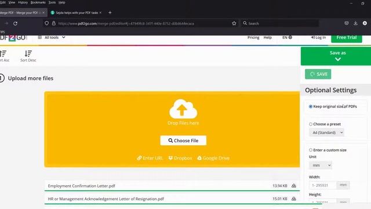The image size is (371, 209).
Task: Click the padlock site security icon
Action: pos(54,23)
